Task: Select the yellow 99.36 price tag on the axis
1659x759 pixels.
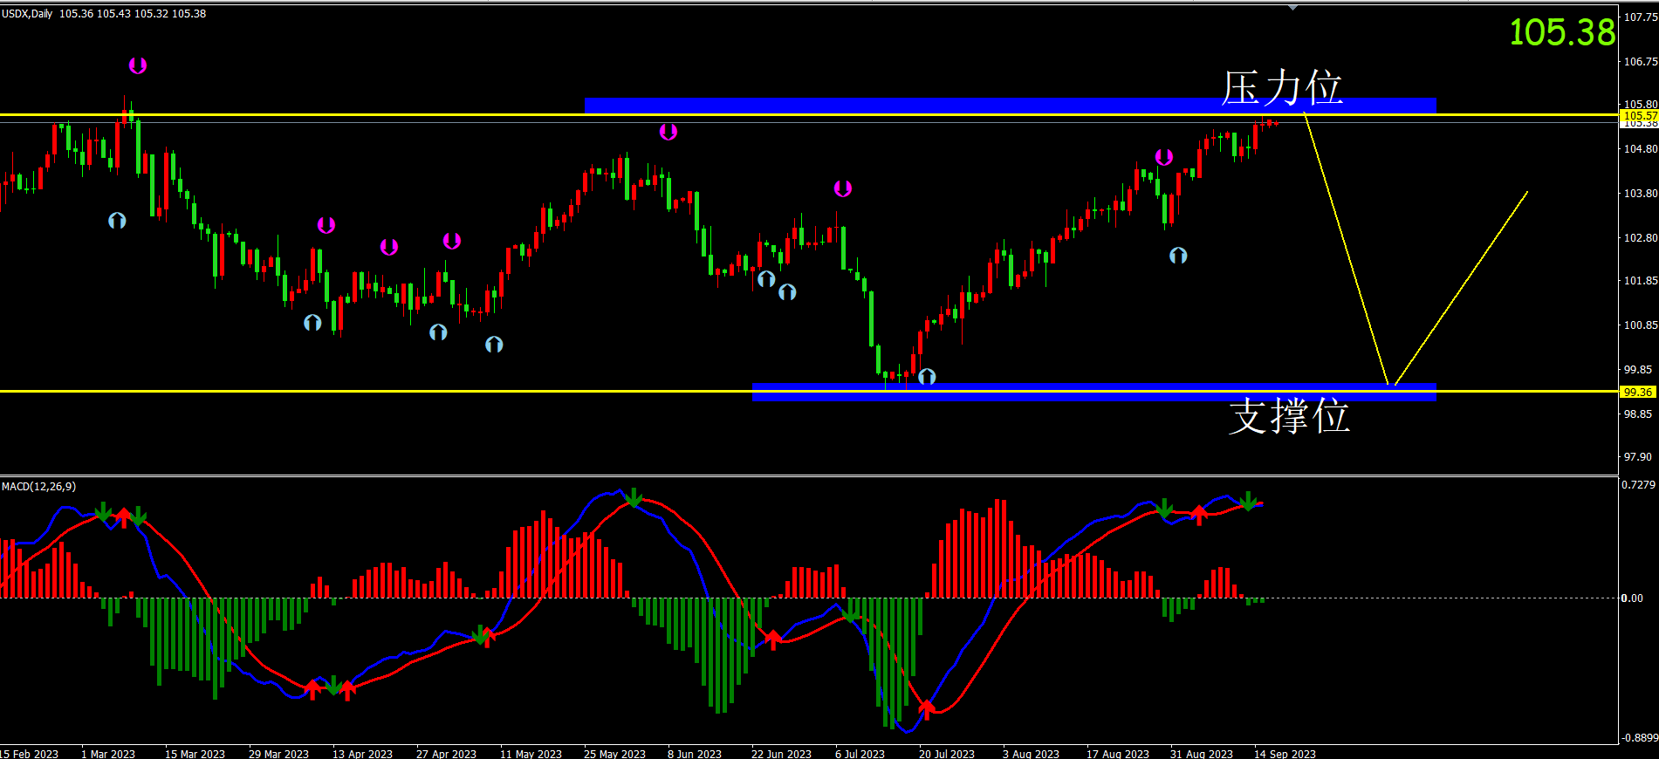Action: [1639, 392]
